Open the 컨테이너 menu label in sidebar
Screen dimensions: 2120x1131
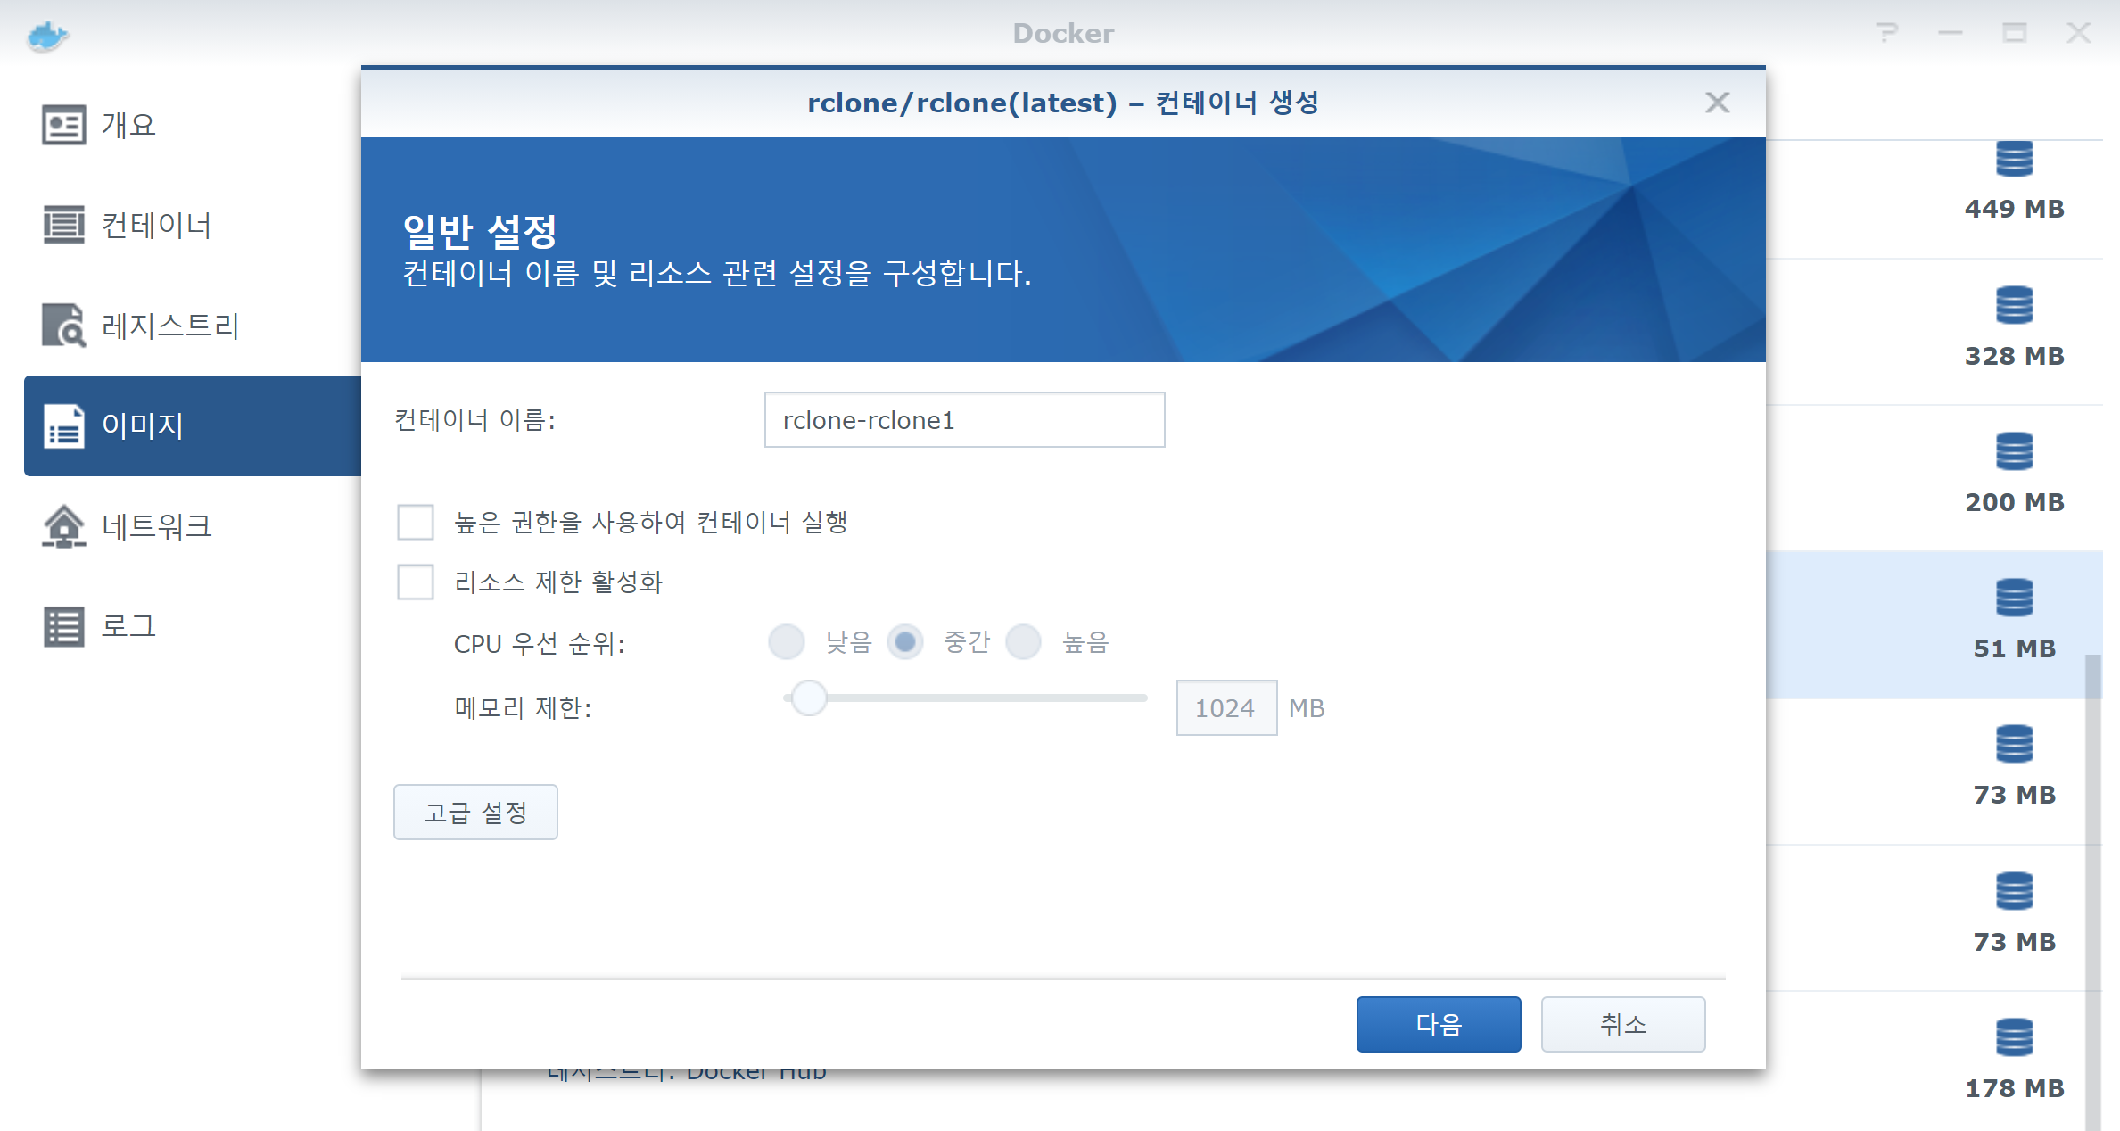click(156, 225)
